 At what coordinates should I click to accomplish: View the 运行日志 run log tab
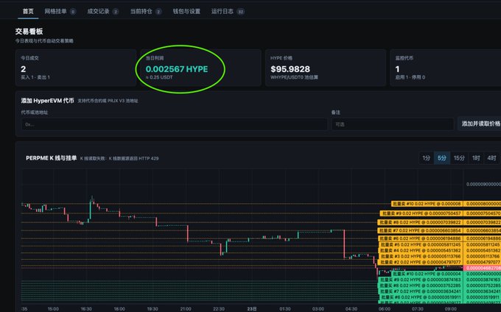(x=228, y=12)
